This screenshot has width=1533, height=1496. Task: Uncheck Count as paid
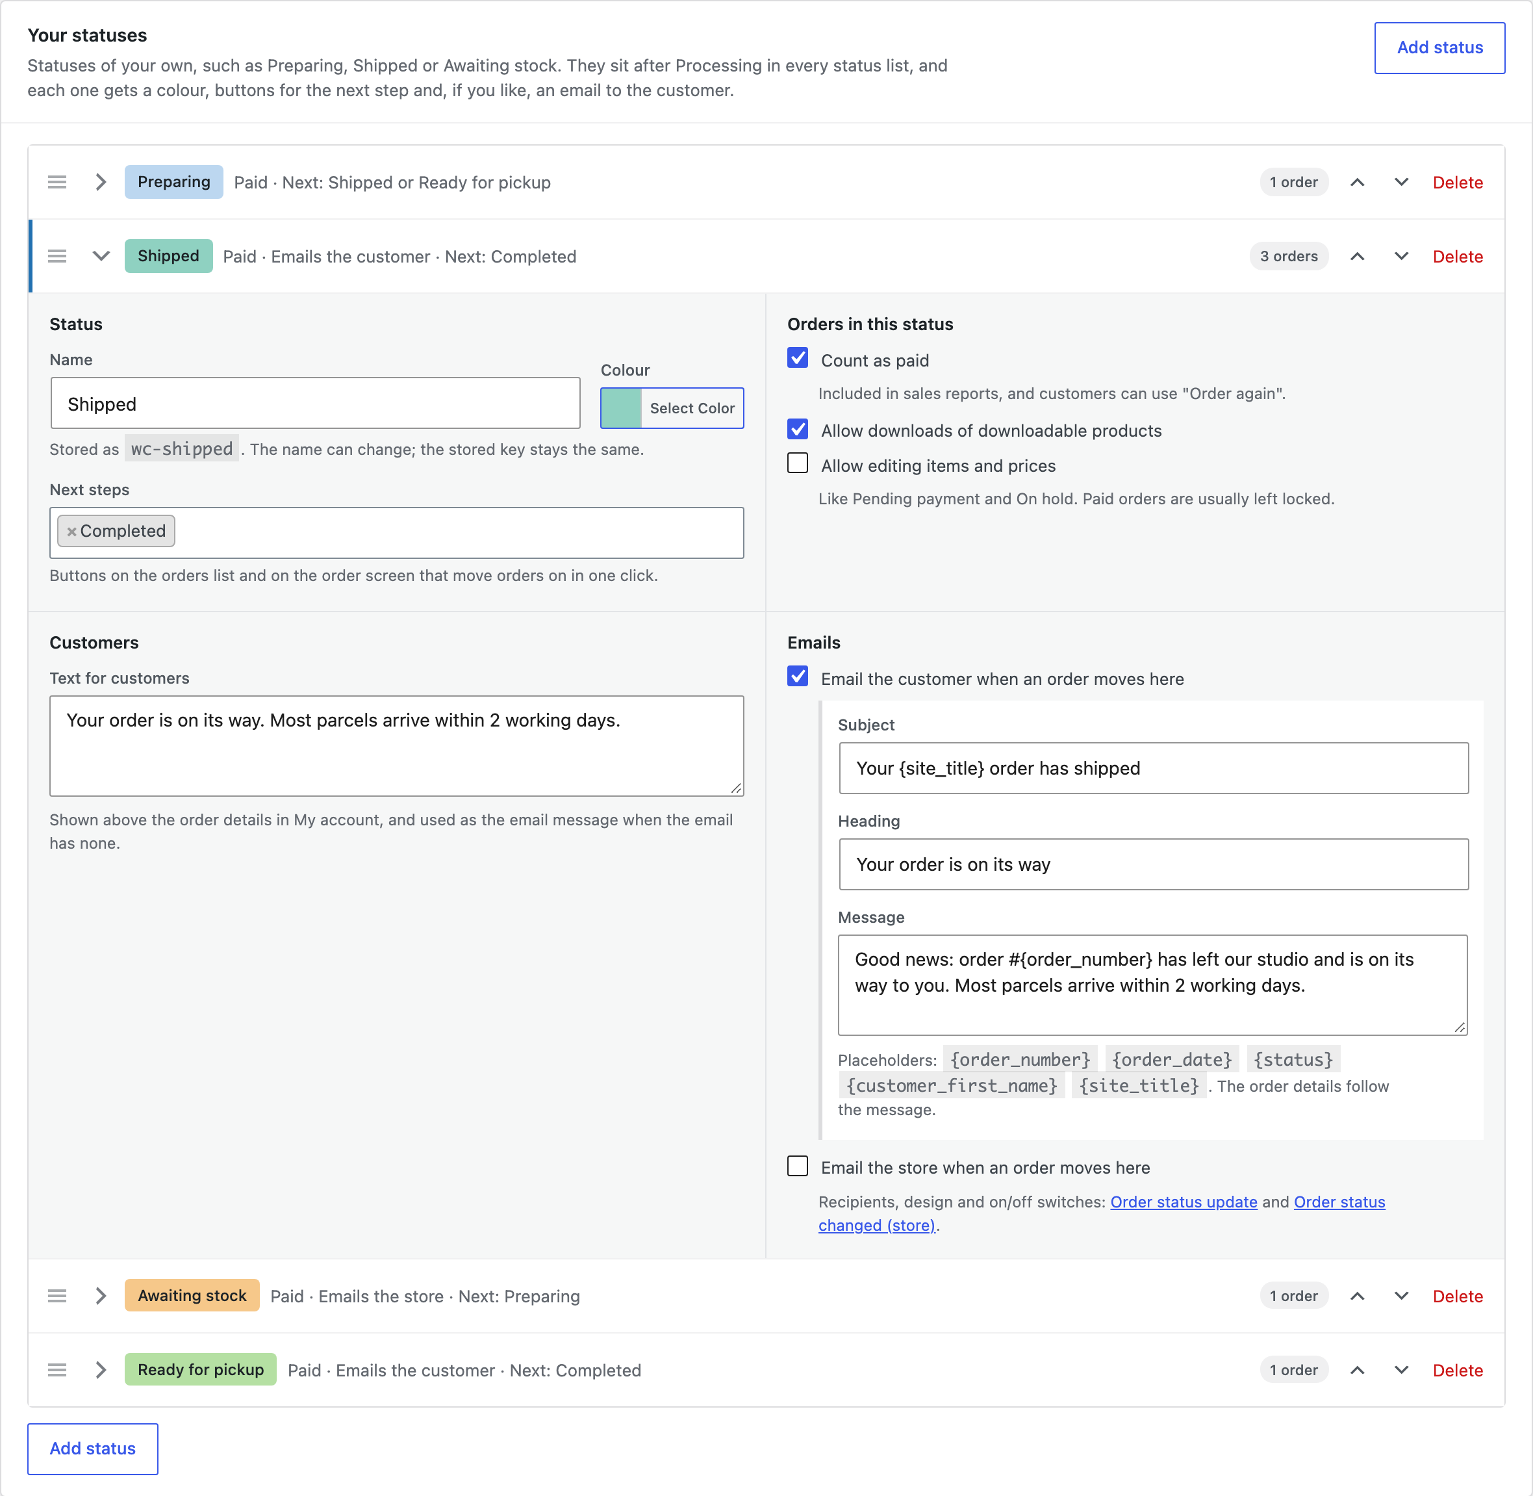[x=798, y=358]
